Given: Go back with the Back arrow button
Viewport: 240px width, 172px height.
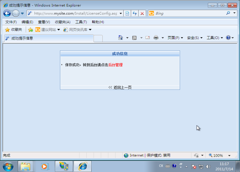Looking at the screenshot, I should pos(7,13).
